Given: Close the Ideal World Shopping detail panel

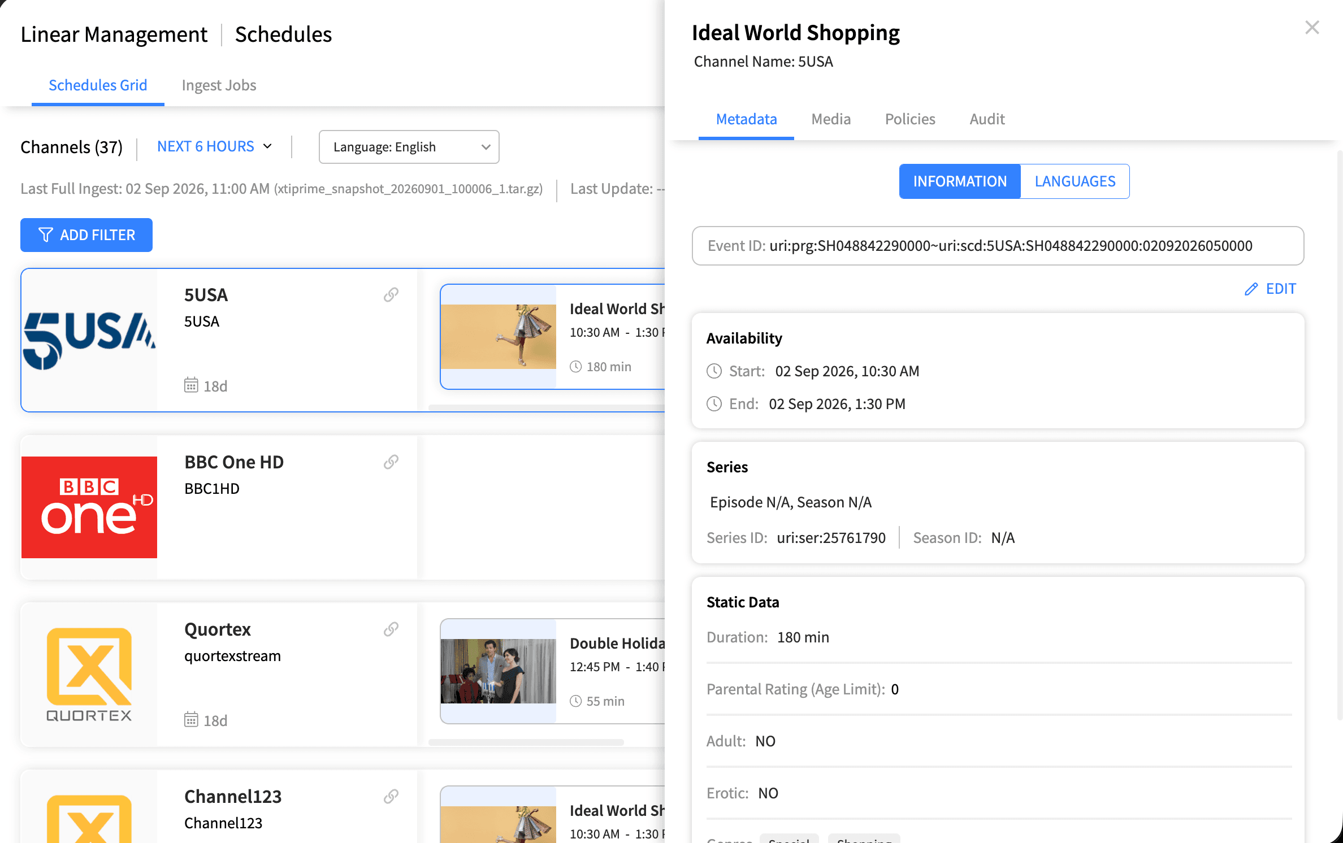Looking at the screenshot, I should [x=1312, y=28].
